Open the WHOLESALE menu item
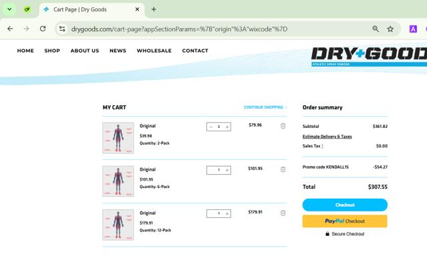This screenshot has width=427, height=256. tap(154, 51)
